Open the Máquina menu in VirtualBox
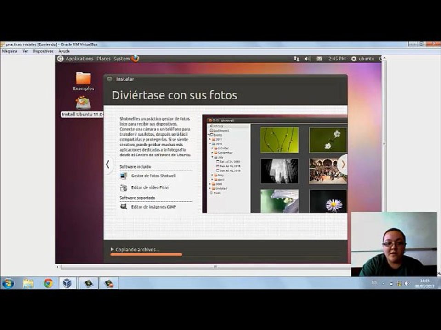Viewport: 441px width, 330px height. (10, 51)
